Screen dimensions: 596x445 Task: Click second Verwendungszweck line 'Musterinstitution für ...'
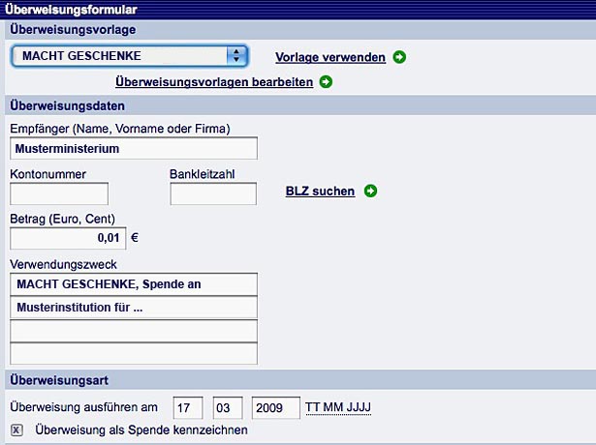[x=134, y=308]
